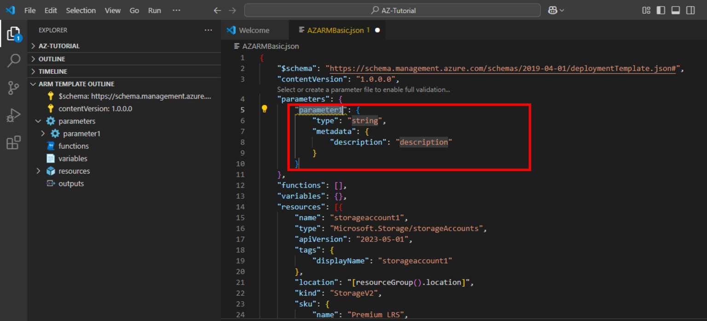Viewport: 707px width, 321px height.
Task: Click the $schema key icon in outline
Action: coord(51,96)
